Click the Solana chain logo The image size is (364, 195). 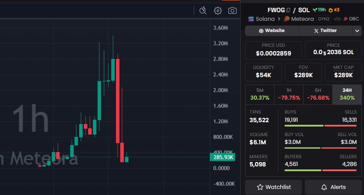pos(251,19)
